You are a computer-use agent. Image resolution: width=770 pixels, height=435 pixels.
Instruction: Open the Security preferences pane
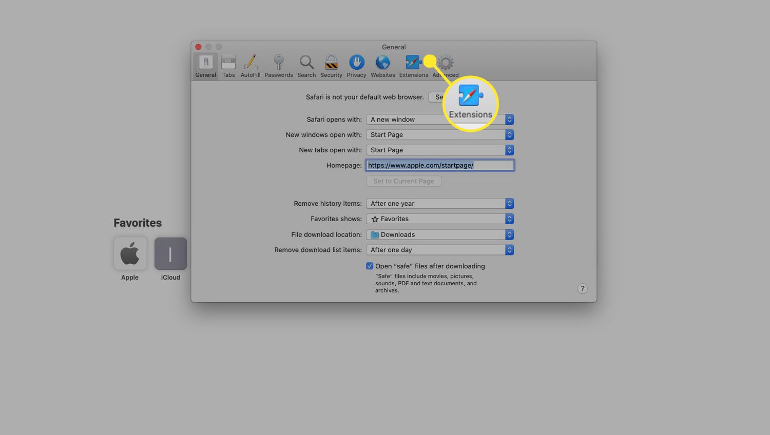pyautogui.click(x=331, y=67)
